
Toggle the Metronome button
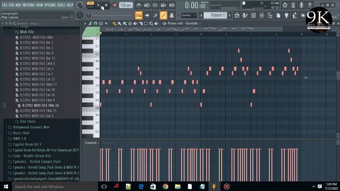click(x=139, y=5)
